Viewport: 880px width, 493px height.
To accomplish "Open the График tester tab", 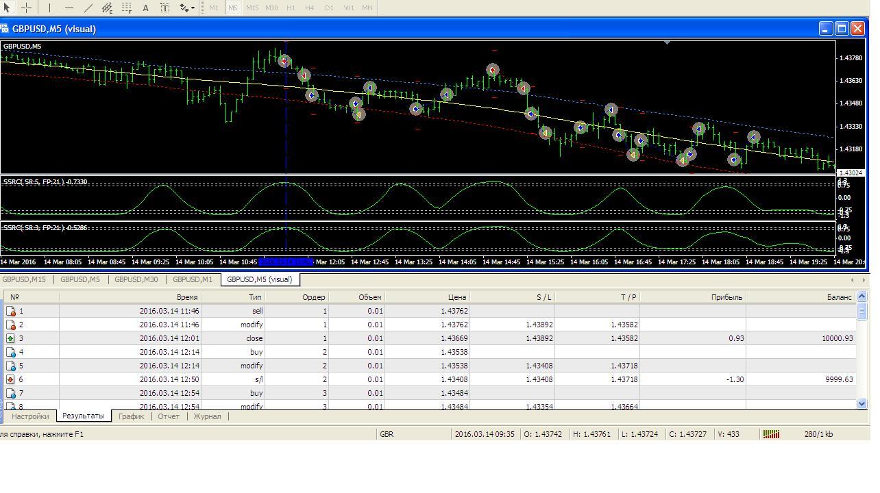I will tap(131, 416).
